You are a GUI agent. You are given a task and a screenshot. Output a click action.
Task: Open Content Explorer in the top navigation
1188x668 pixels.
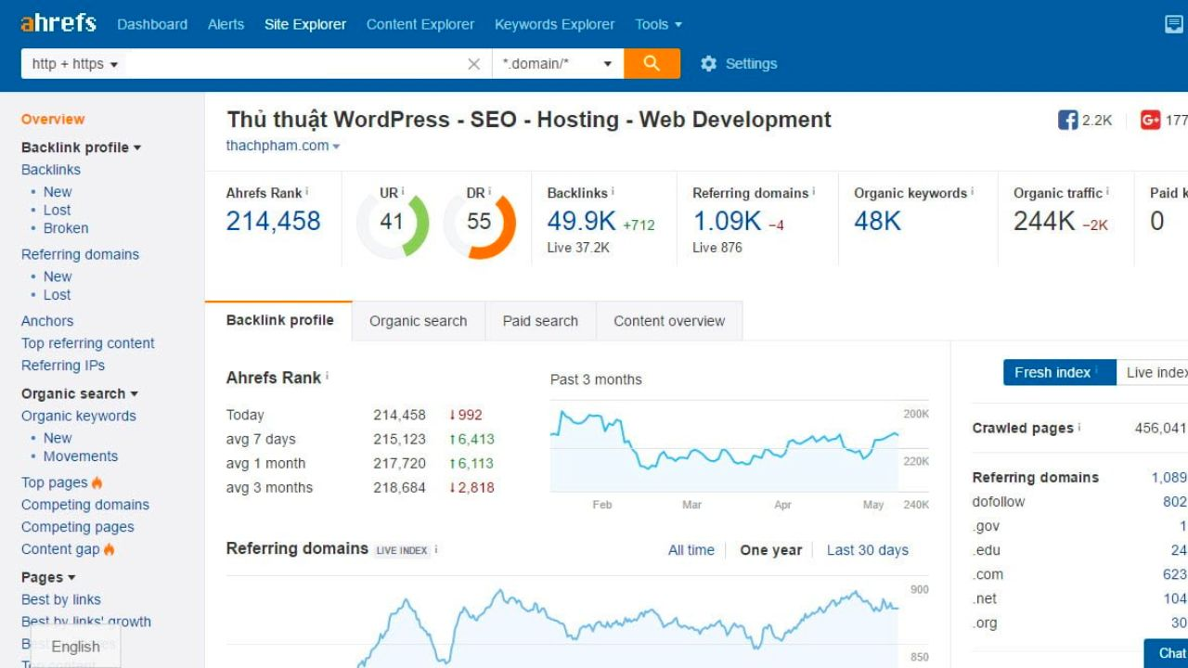(x=420, y=24)
